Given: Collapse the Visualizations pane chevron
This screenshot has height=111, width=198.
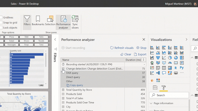Looking at the screenshot, I should pyautogui.click(x=187, y=39).
